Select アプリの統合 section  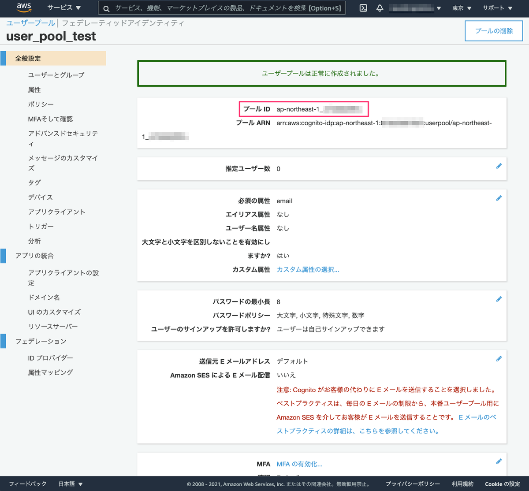click(x=34, y=256)
